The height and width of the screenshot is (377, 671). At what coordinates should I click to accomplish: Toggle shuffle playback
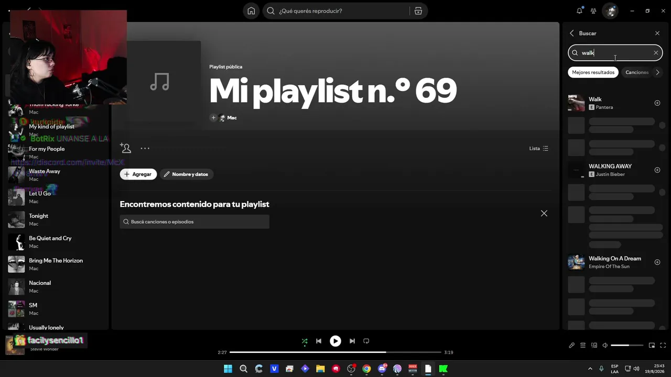pos(305,341)
